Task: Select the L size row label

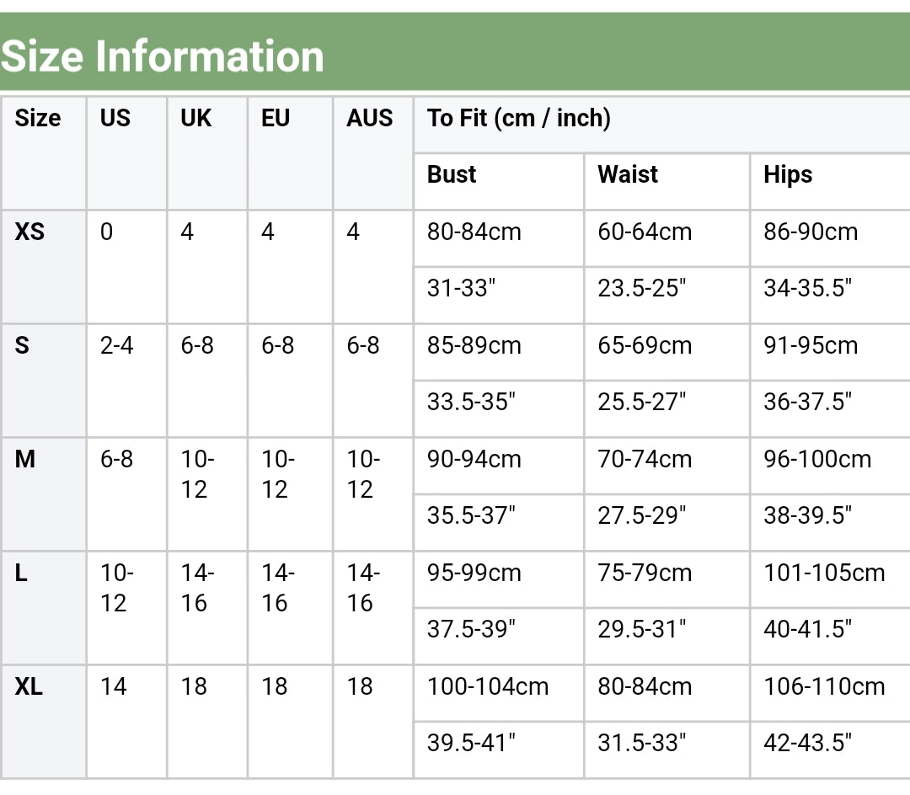Action: pos(21,574)
